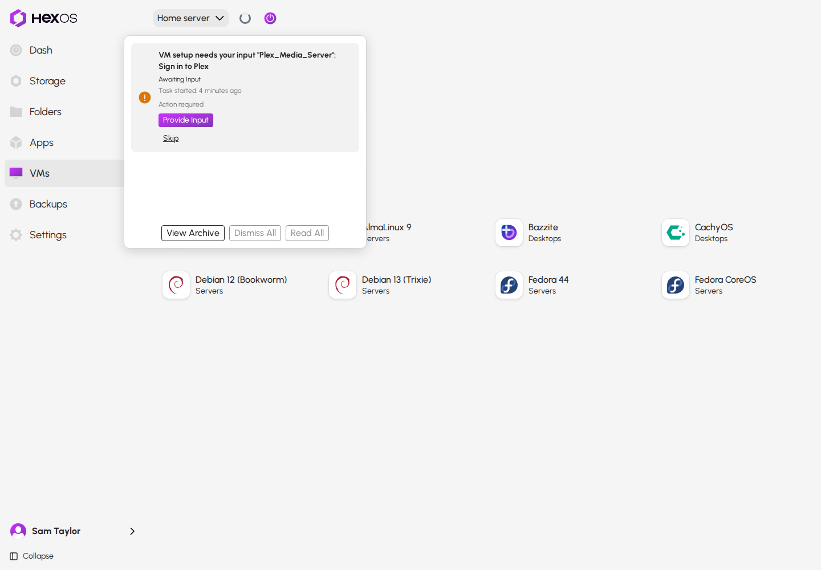This screenshot has height=570, width=821.
Task: Click the purple power icon
Action: click(x=270, y=18)
